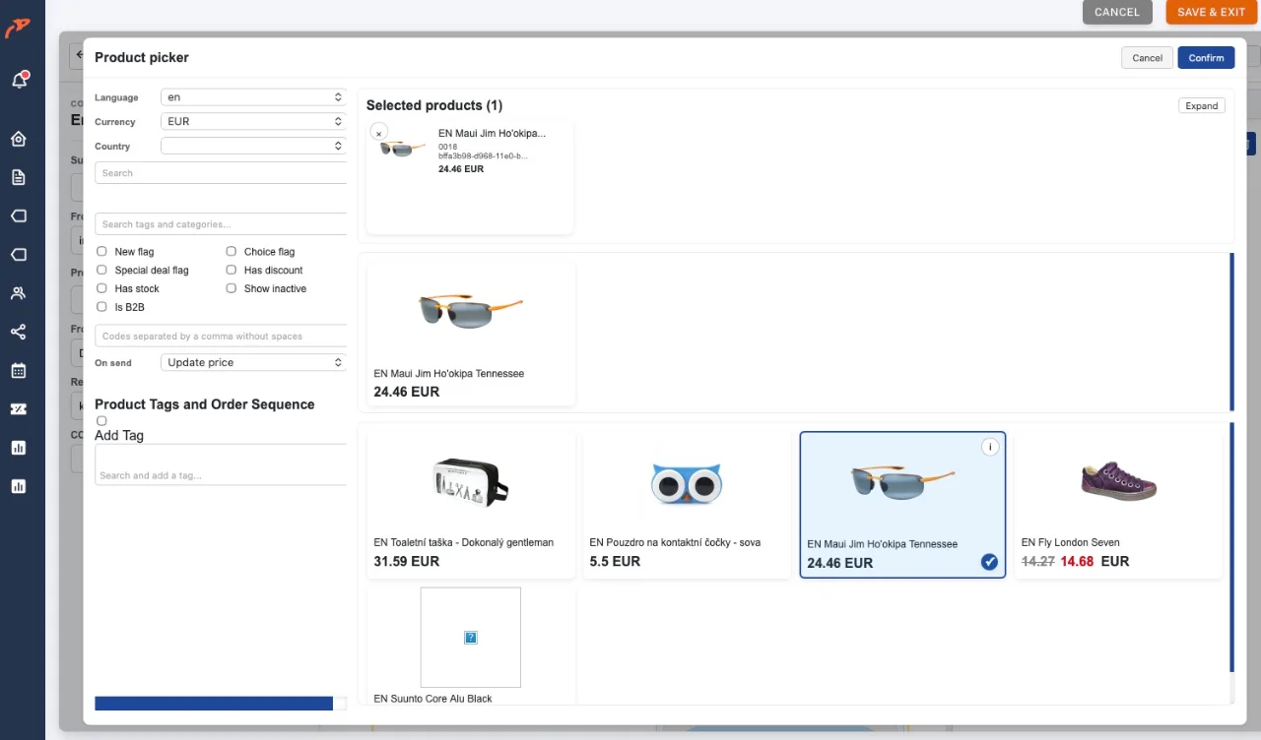
Task: Open the On send dropdown
Action: [x=253, y=362]
